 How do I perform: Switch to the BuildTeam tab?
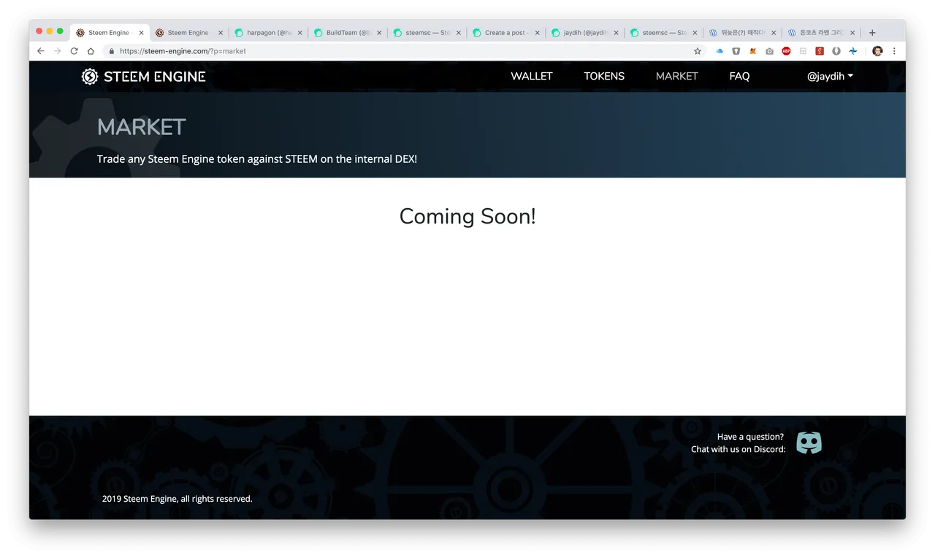click(347, 33)
